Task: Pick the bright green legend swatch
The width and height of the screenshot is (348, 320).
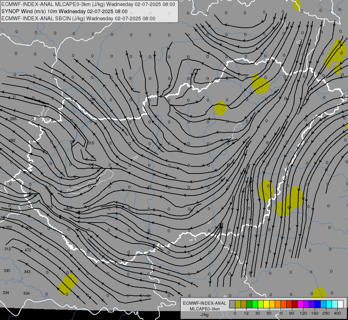Action: 255,304
